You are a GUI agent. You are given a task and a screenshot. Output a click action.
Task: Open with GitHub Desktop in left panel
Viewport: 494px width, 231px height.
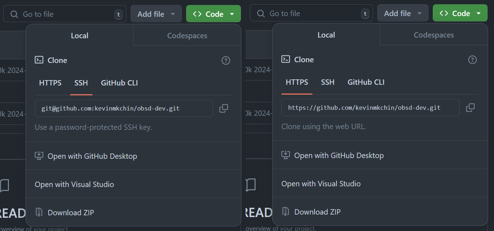134,156
